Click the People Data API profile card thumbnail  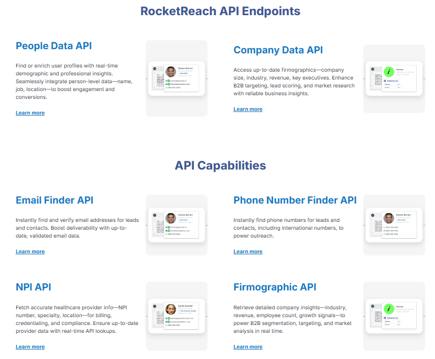point(177,78)
